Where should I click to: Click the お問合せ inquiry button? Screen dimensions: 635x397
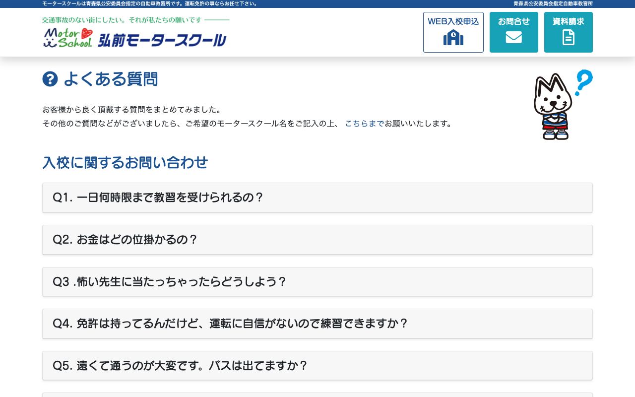coord(513,32)
